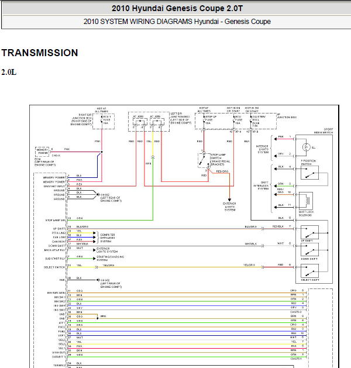351x368 pixels.
Task: Click the 'P POSITION SWITCH' label
Action: coord(308,163)
